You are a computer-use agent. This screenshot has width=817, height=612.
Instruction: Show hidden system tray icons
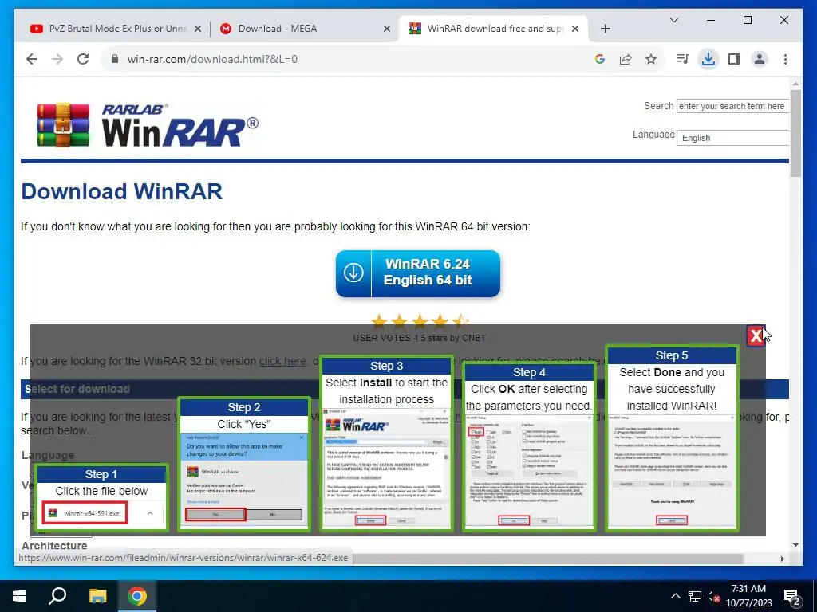tap(675, 596)
